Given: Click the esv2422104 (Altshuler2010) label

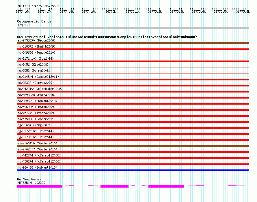Looking at the screenshot, I should pyautogui.click(x=40, y=89).
